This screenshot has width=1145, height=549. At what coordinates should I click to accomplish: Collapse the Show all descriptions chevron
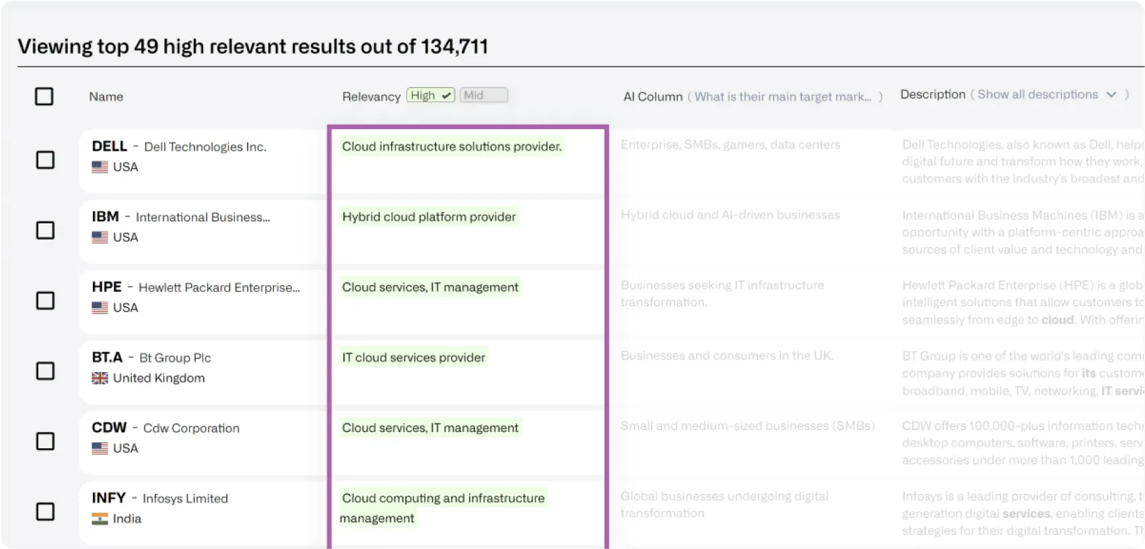click(1112, 94)
